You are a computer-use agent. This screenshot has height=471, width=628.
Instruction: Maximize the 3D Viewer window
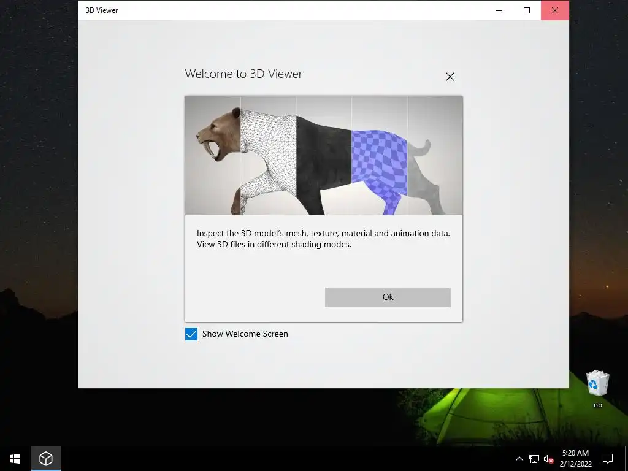pos(527,10)
